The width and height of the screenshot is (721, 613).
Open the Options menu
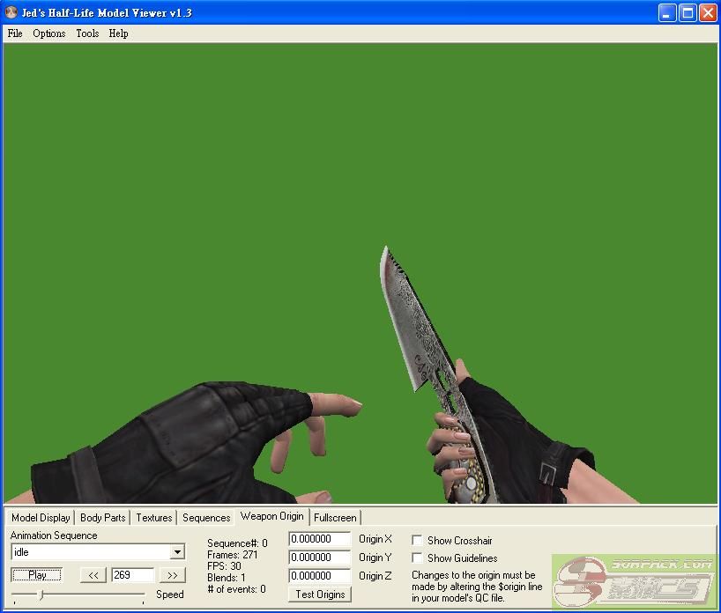tap(49, 33)
